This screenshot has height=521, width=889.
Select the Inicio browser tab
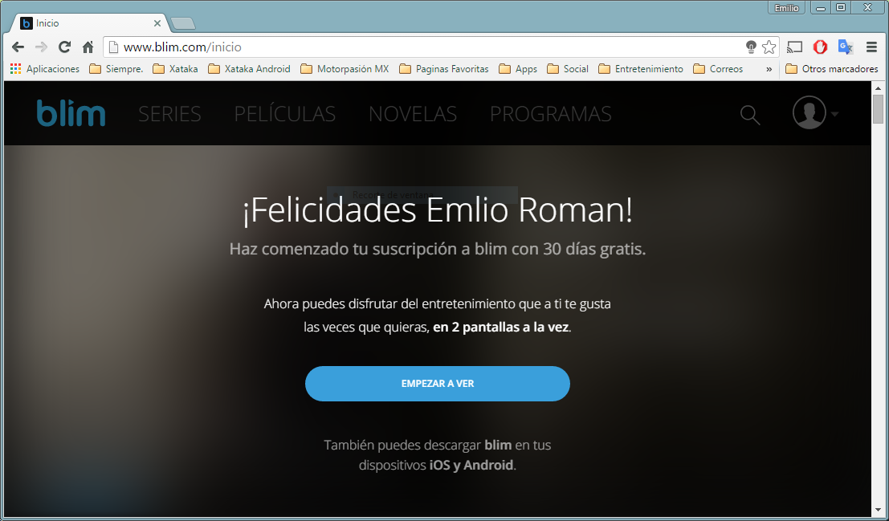(91, 23)
